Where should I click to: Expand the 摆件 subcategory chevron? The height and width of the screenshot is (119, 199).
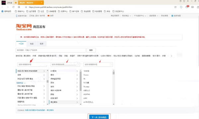(77, 75)
